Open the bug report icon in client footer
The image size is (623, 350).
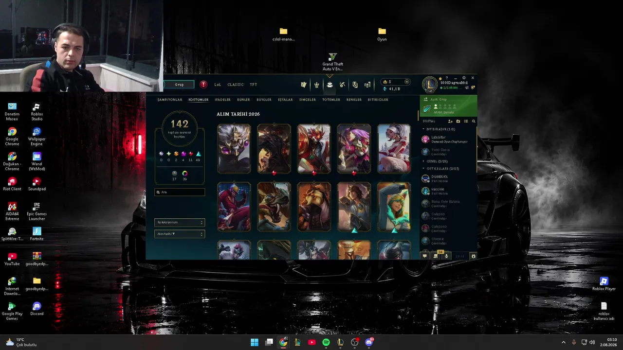(474, 256)
